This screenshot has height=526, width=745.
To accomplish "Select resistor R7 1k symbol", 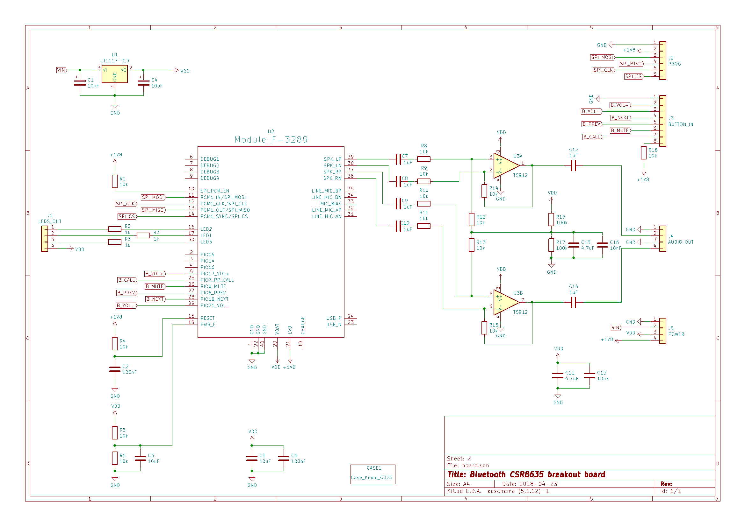I will point(143,235).
